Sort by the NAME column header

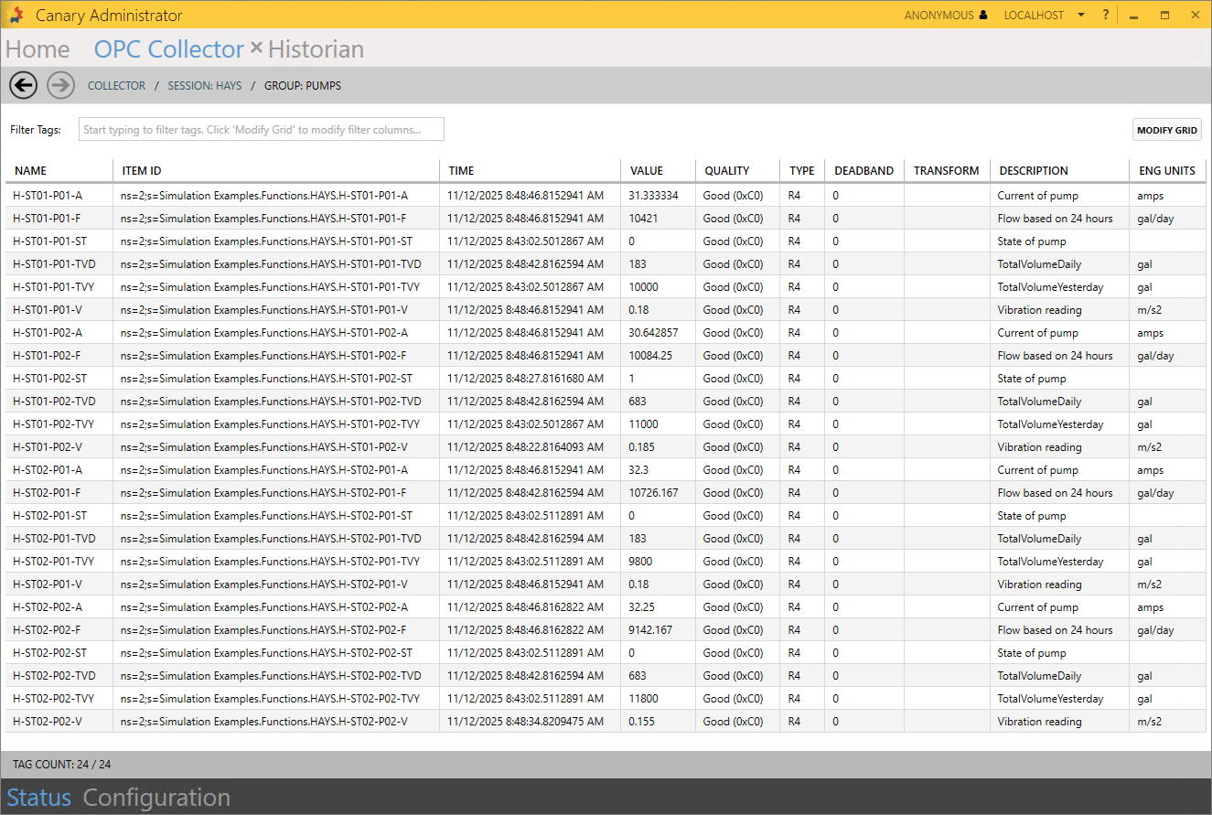coord(31,171)
